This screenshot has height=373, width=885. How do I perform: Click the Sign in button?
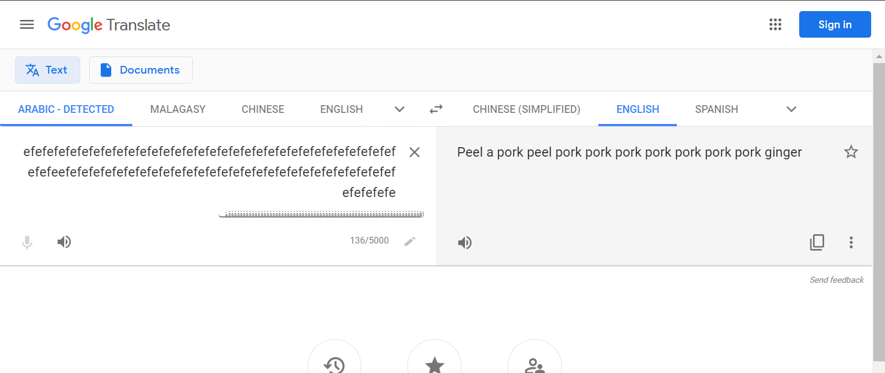pos(835,24)
